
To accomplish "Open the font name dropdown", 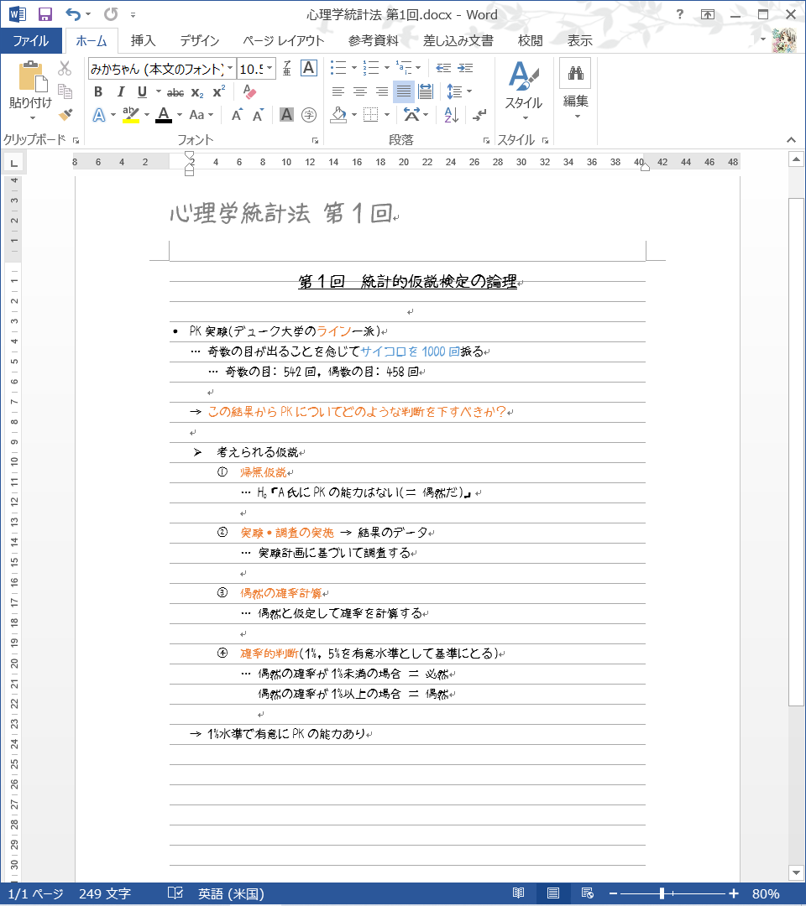I will 230,69.
